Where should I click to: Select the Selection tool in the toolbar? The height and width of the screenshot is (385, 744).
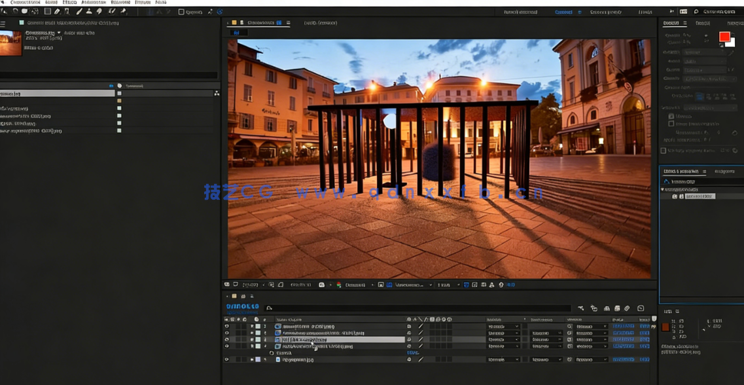5,11
